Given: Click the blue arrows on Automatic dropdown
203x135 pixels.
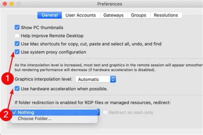Looking at the screenshot, I should pyautogui.click(x=113, y=79).
